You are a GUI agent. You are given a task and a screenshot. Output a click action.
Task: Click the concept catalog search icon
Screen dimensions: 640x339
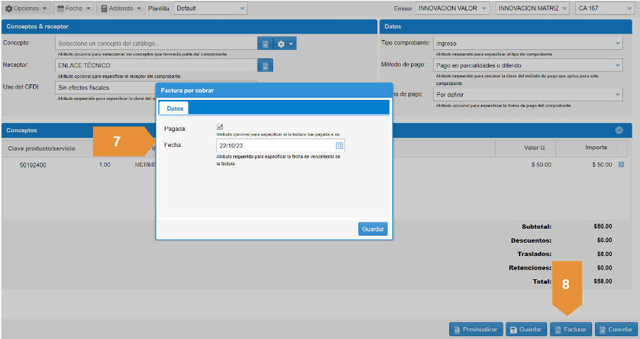point(265,44)
